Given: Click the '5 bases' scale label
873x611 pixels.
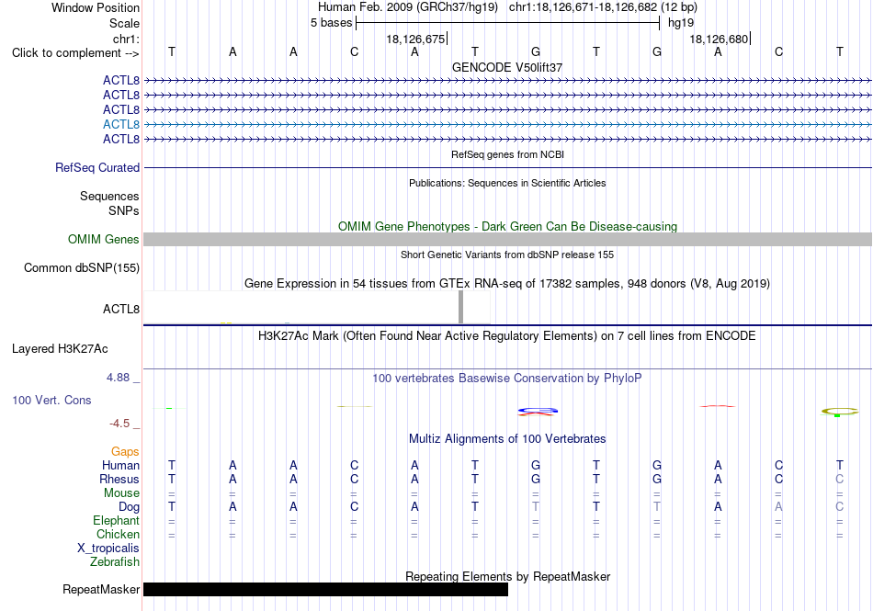Looking at the screenshot, I should point(331,23).
